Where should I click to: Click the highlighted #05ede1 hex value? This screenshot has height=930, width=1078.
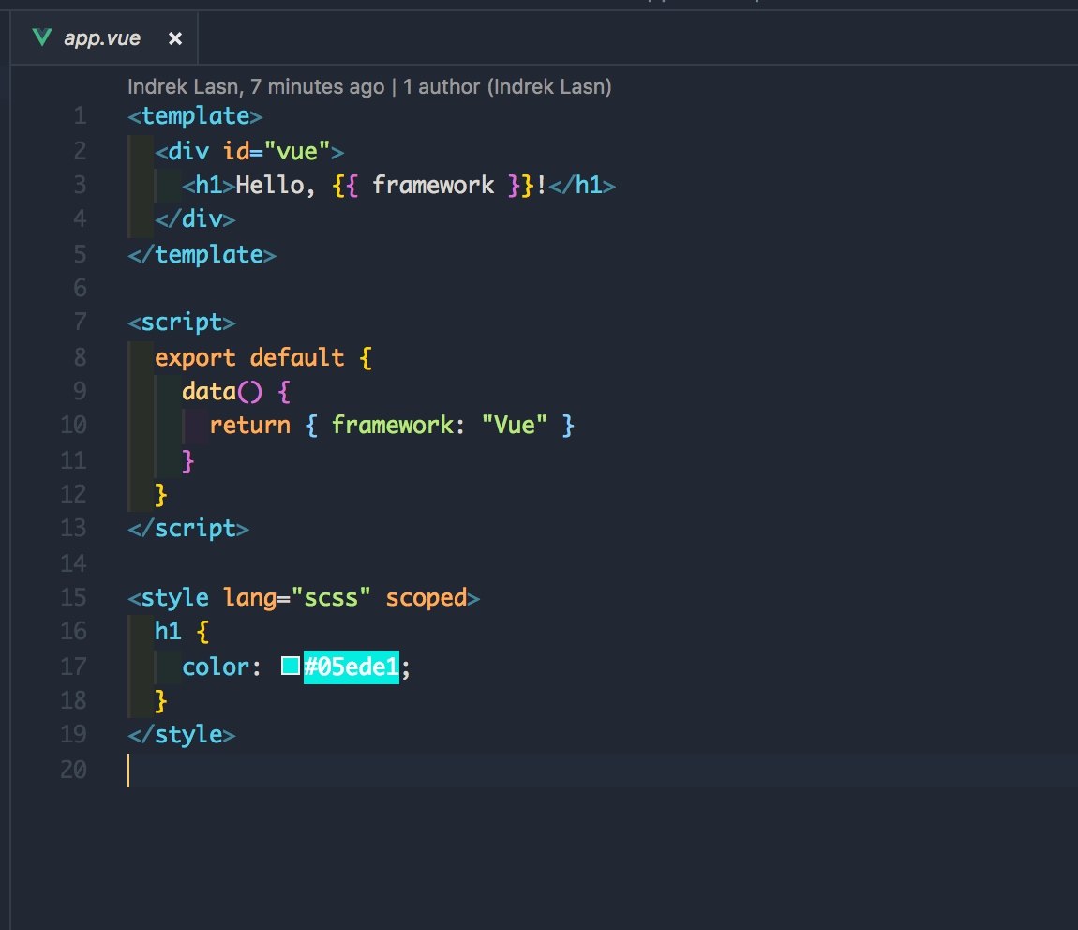pos(352,667)
